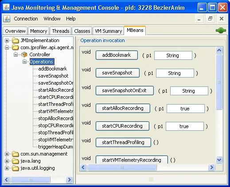
Task: Click the Java icon in the title bar
Action: point(6,7)
